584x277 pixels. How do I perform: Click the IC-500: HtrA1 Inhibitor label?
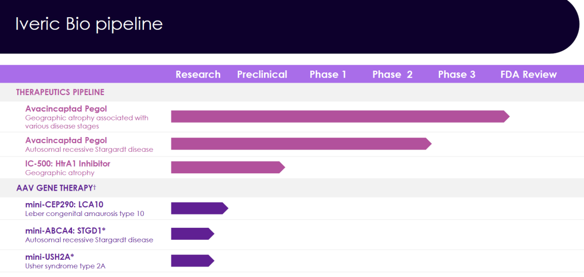pyautogui.click(x=68, y=164)
